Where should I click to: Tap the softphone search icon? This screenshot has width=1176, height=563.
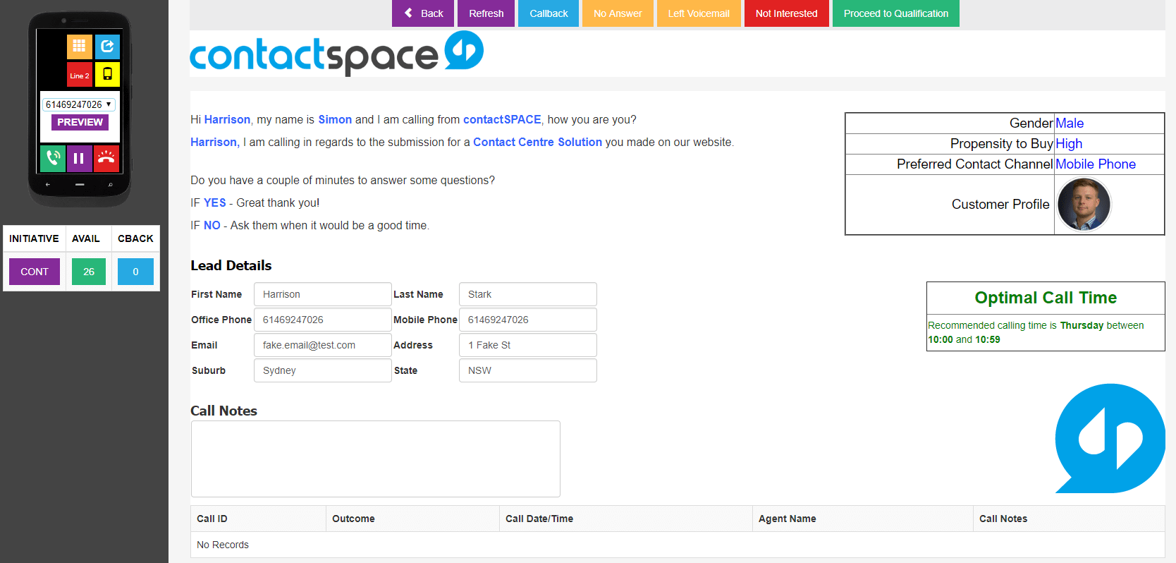tap(111, 184)
